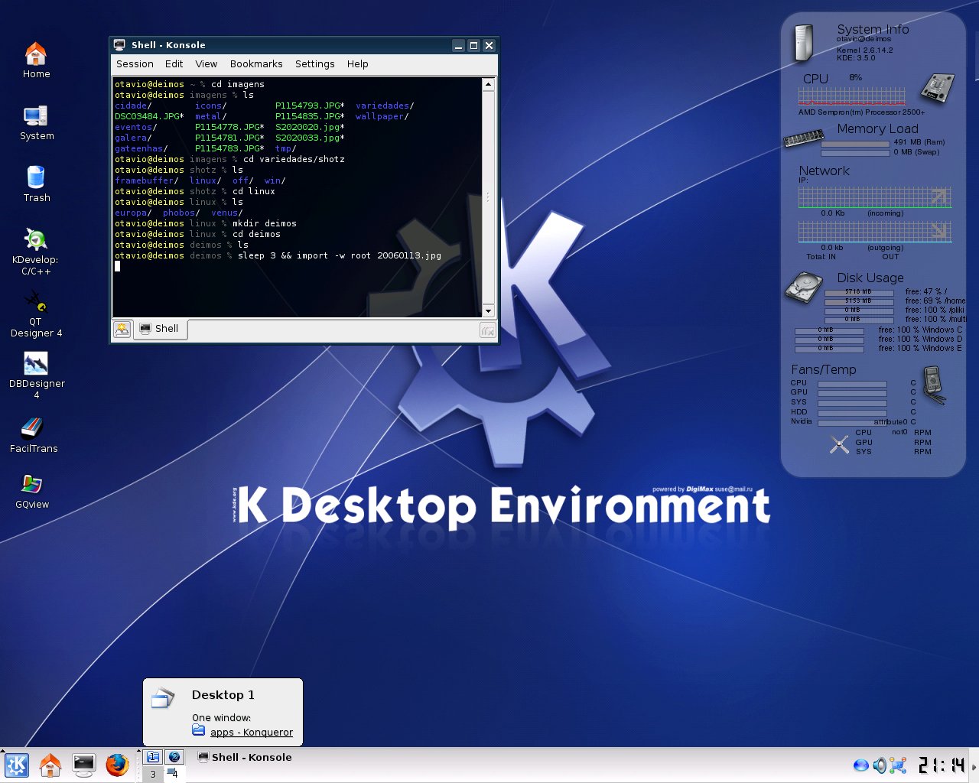The height and width of the screenshot is (783, 979).
Task: Click the Konsole scrollbar down arrow
Action: (488, 310)
